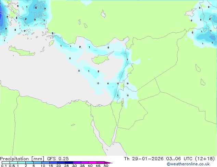Click the 'Precipitation [mm]' title text
217x167 pixels.
click(x=22, y=159)
